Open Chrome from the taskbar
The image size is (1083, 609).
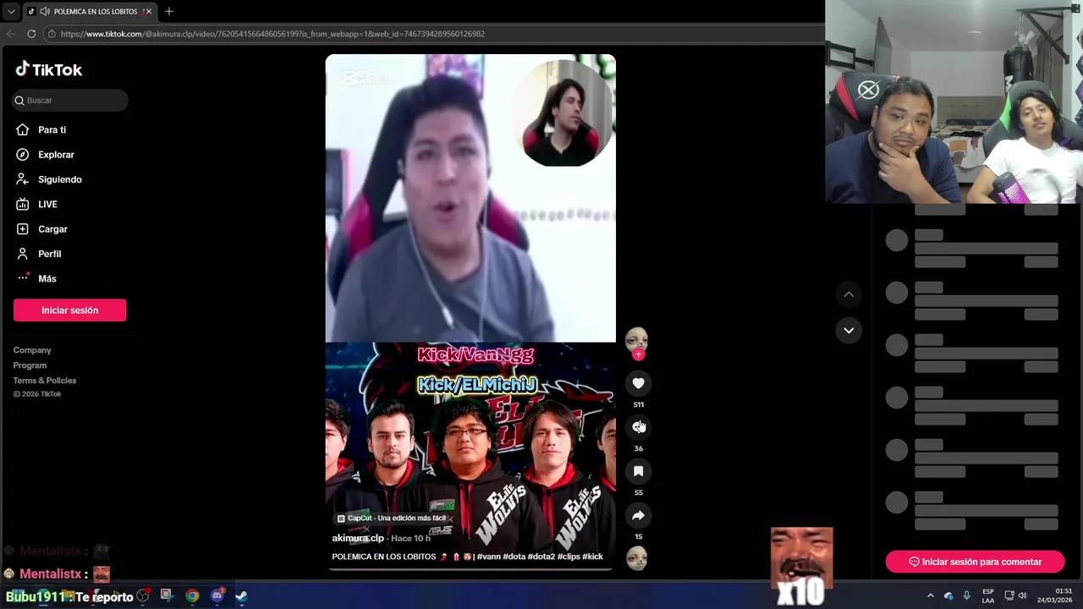click(x=193, y=595)
